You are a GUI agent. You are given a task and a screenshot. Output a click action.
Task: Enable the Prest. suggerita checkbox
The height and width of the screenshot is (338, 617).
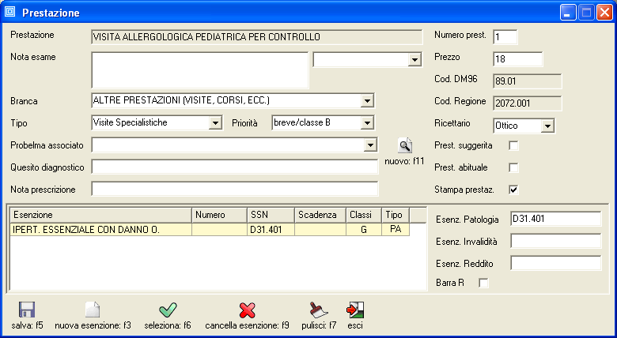tap(513, 146)
